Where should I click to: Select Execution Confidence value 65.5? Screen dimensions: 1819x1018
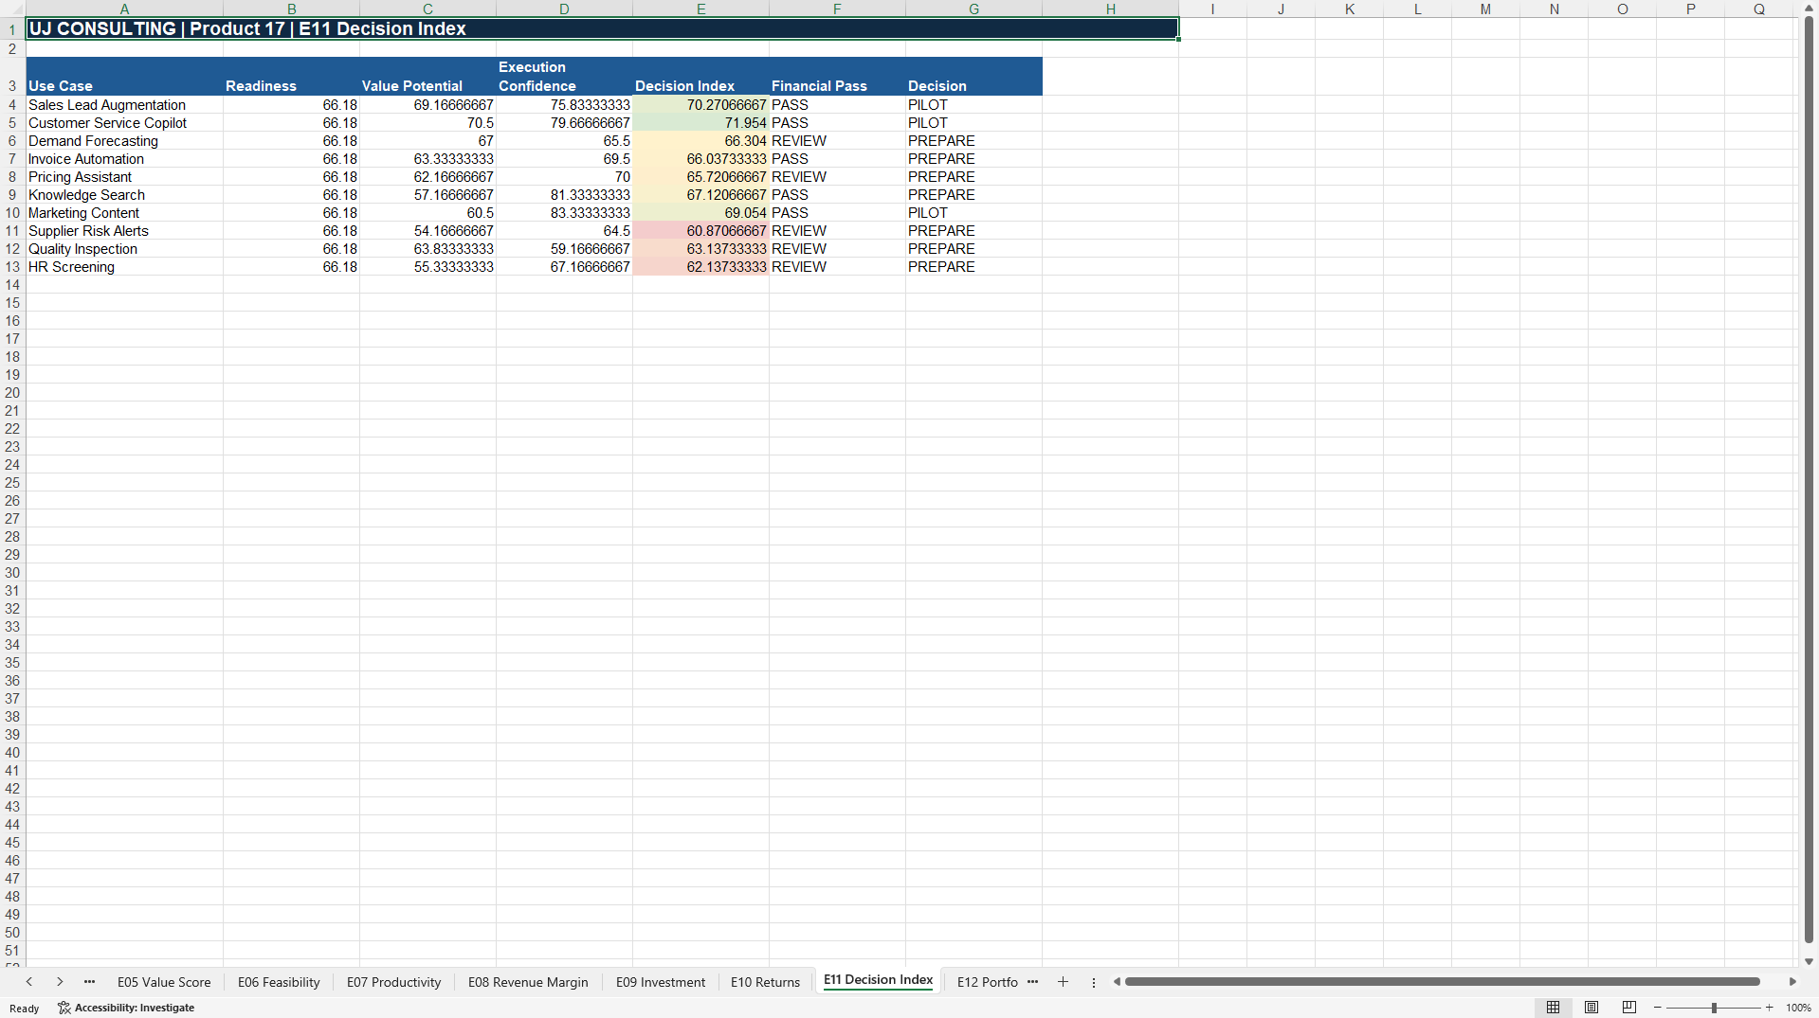point(564,141)
